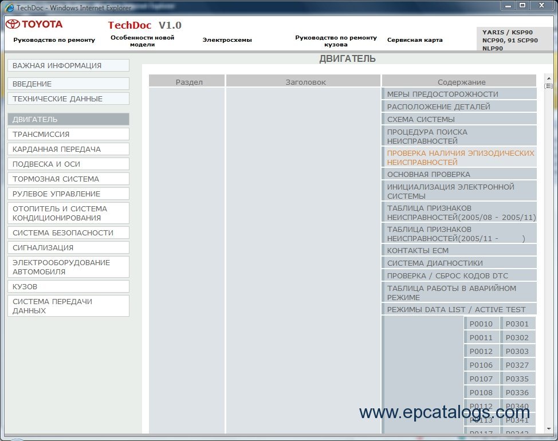Open СХЕМА СИСТЕМЫ content link
The image size is (558, 441).
(459, 120)
